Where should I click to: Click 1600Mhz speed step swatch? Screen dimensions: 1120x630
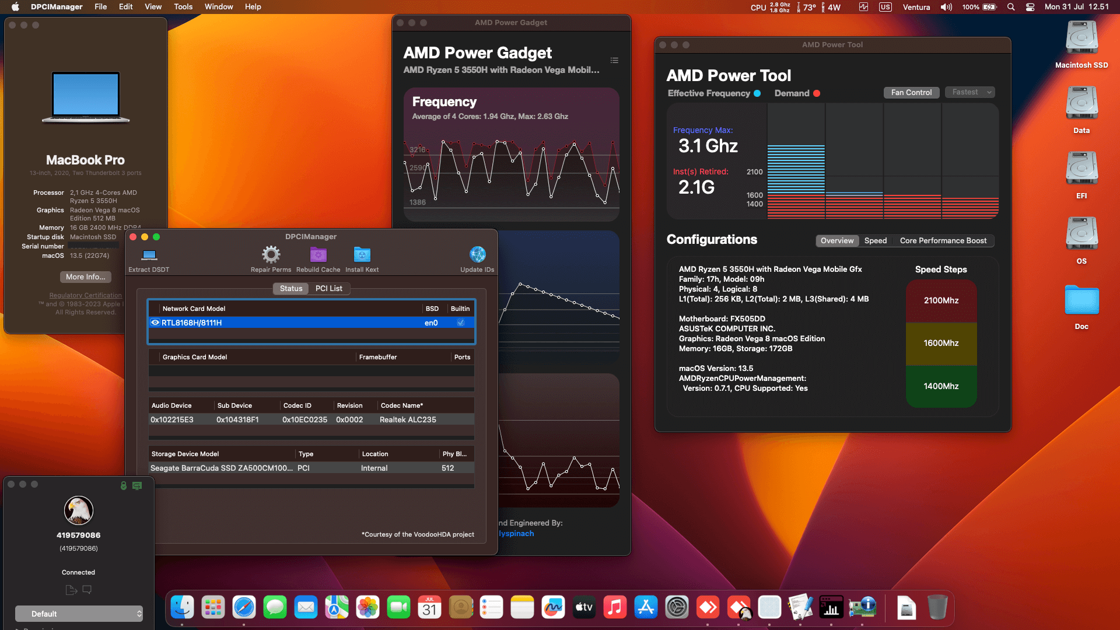pos(941,343)
